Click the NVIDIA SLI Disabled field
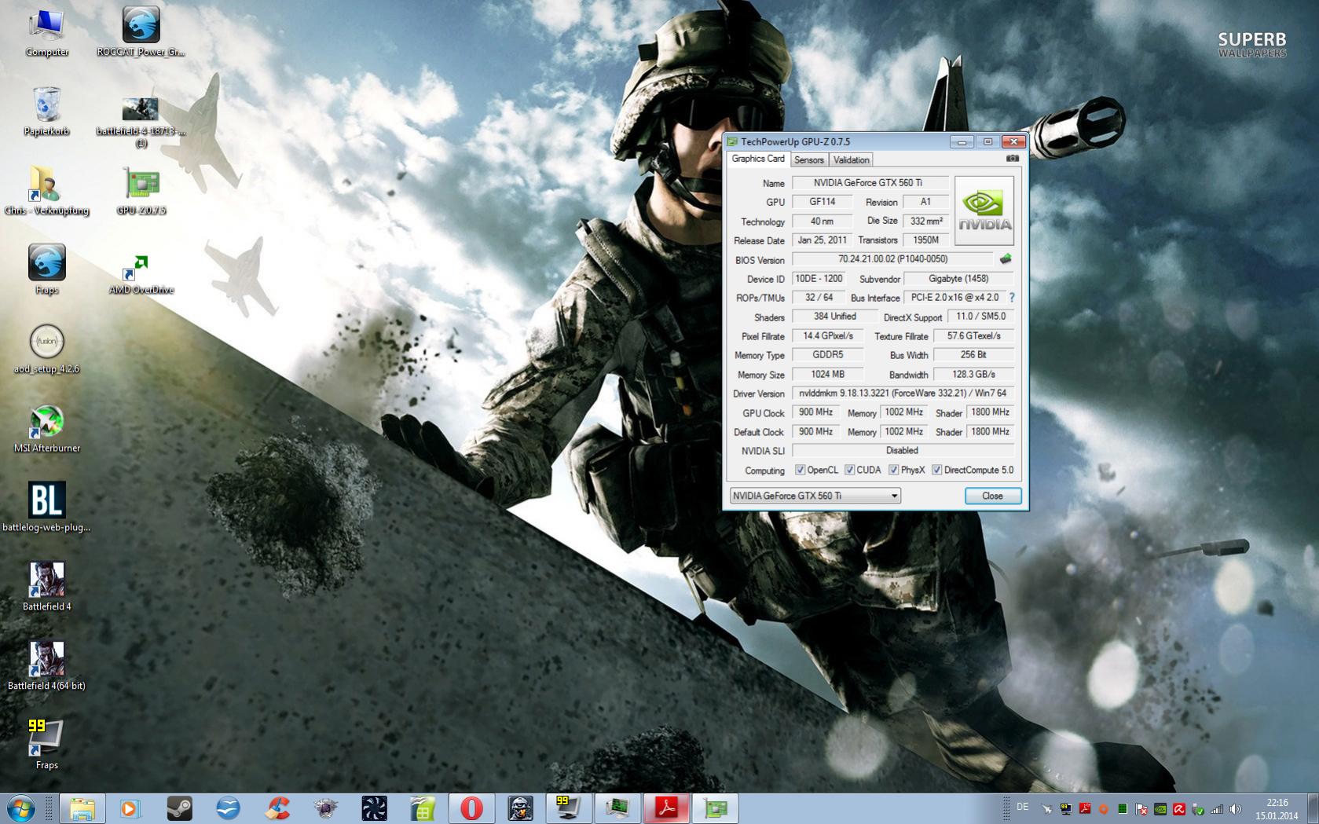Screen dimensions: 1319x824 [x=903, y=451]
